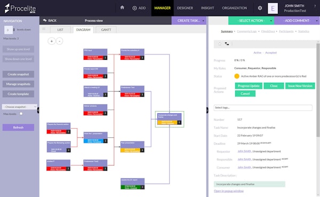The image size is (320, 197).
Task: Click the Create template button
Action: pyautogui.click(x=18, y=94)
